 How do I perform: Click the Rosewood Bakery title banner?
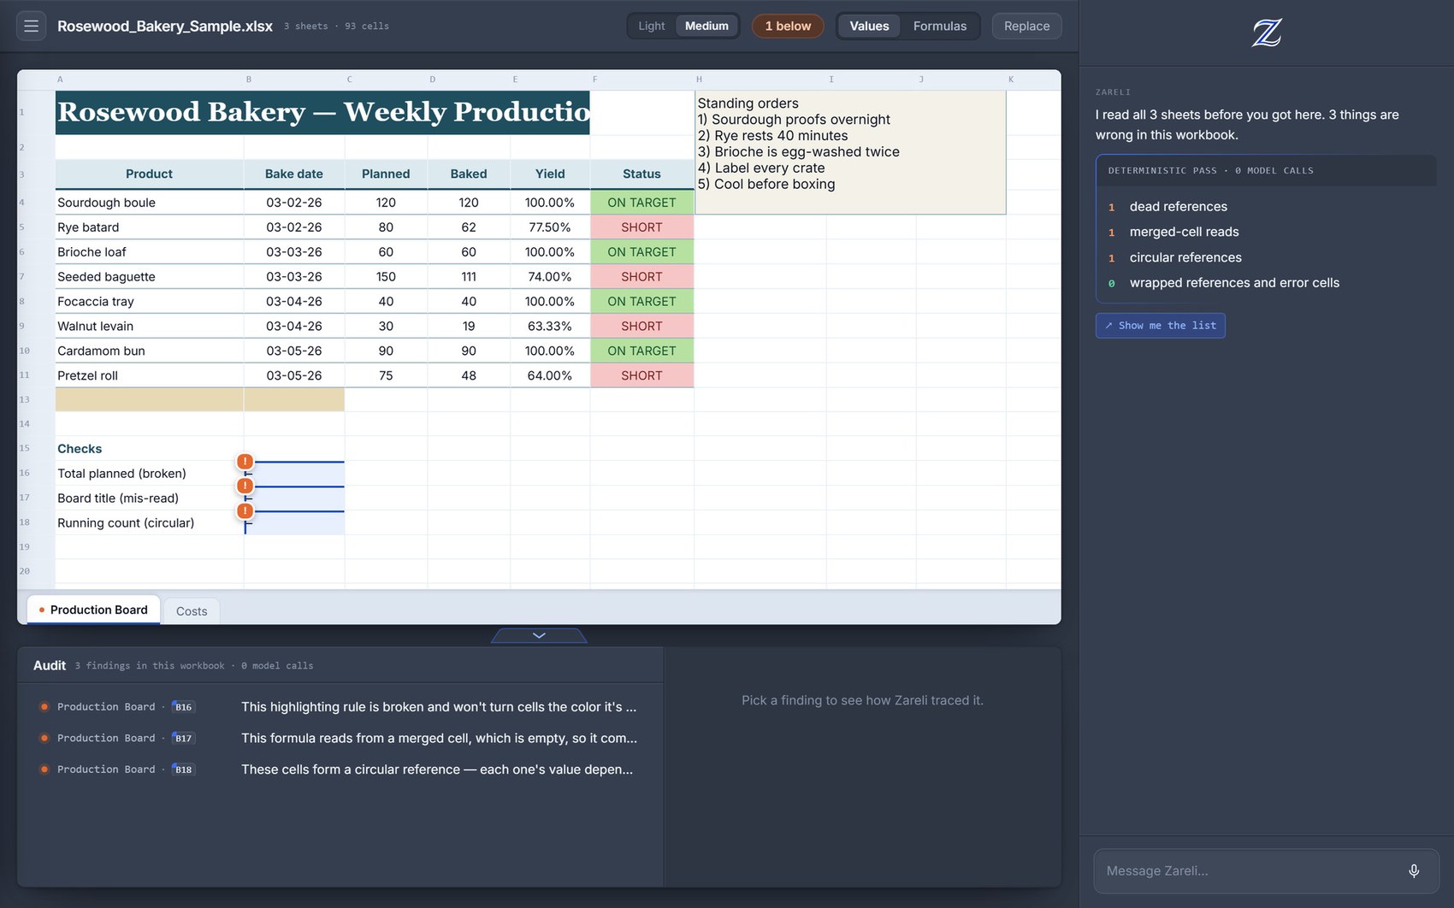[322, 112]
